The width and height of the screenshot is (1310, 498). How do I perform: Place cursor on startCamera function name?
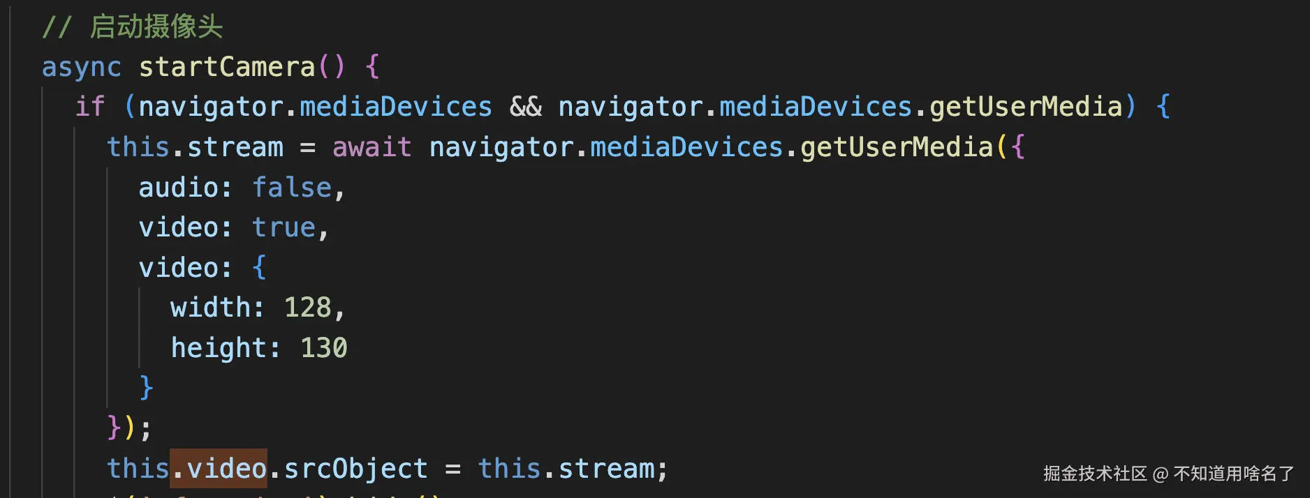coord(227,67)
